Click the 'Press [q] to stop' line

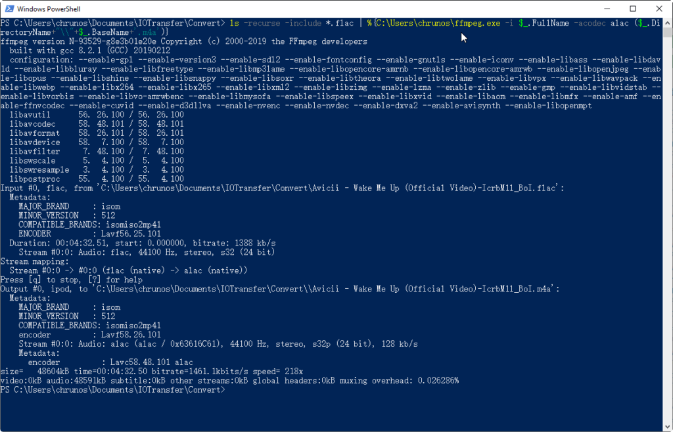(72, 280)
